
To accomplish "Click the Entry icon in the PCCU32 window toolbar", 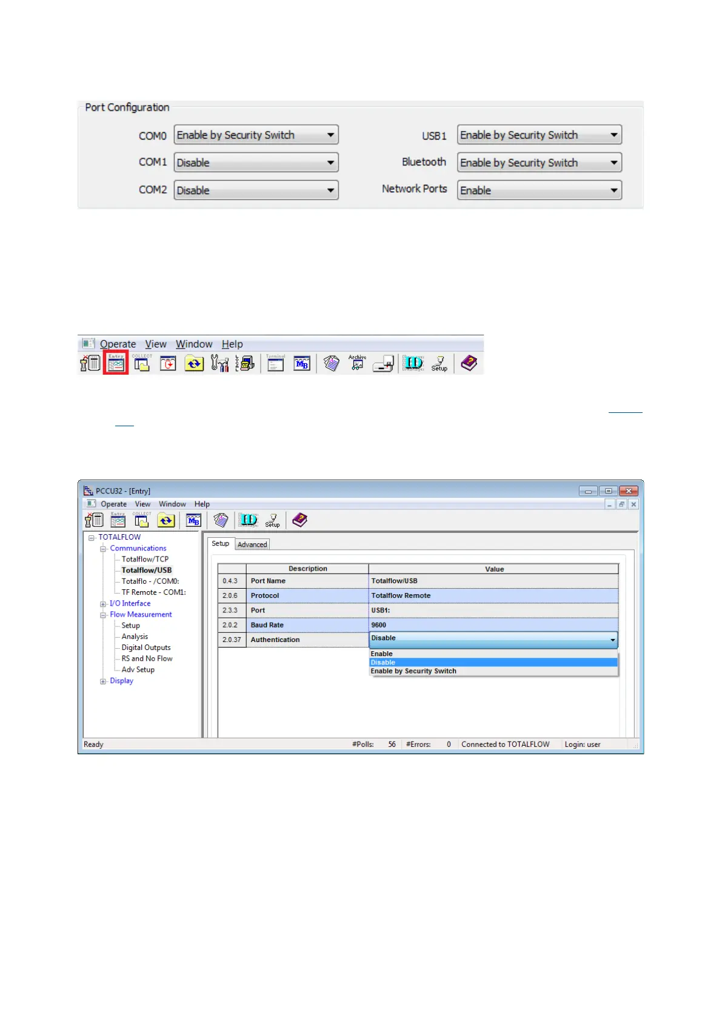I will point(118,520).
